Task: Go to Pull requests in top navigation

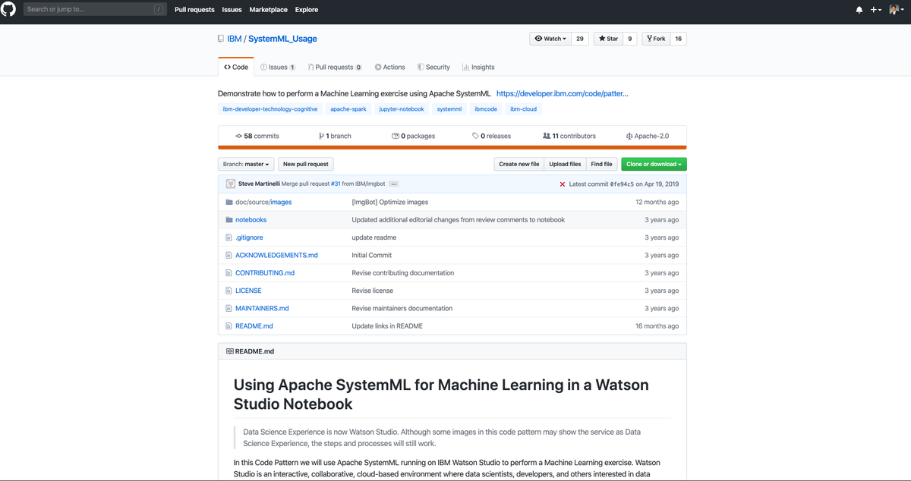Action: coord(194,10)
